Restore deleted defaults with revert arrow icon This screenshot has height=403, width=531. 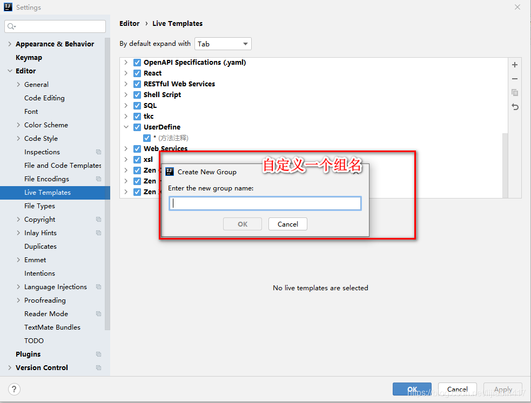(x=515, y=107)
